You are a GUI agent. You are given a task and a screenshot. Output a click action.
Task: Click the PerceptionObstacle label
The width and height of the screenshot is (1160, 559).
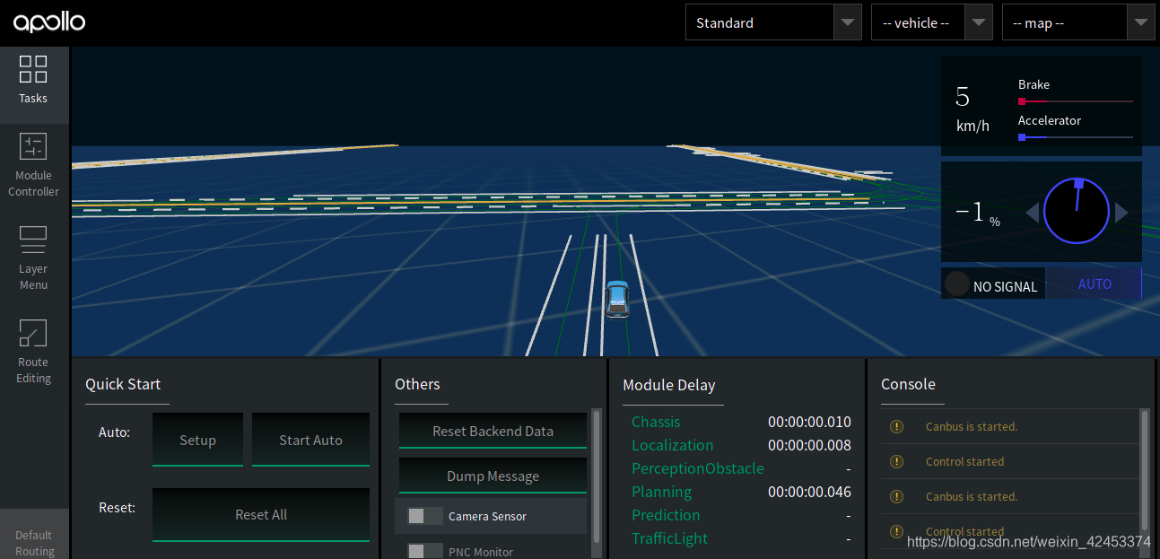click(x=698, y=468)
